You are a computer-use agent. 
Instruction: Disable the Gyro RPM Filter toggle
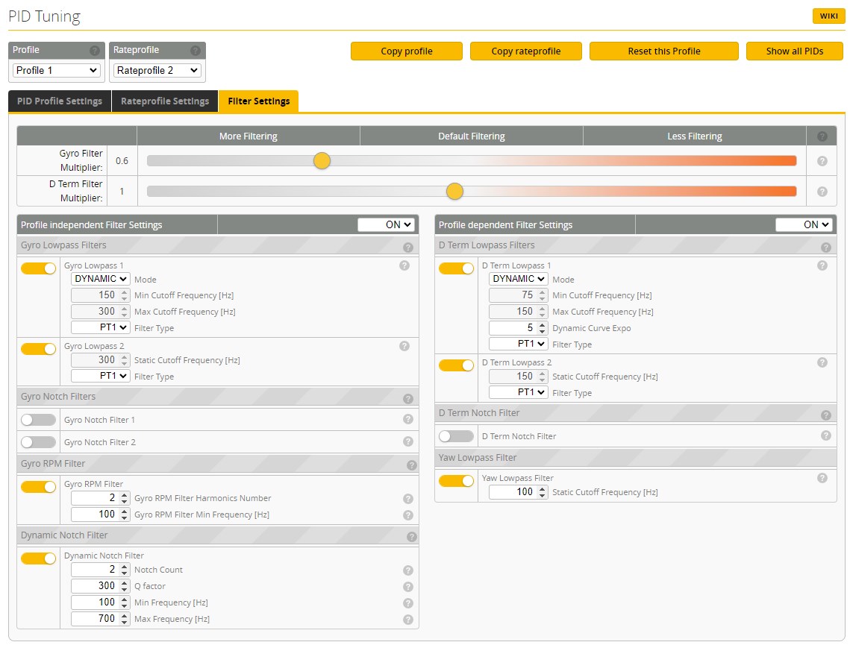38,487
